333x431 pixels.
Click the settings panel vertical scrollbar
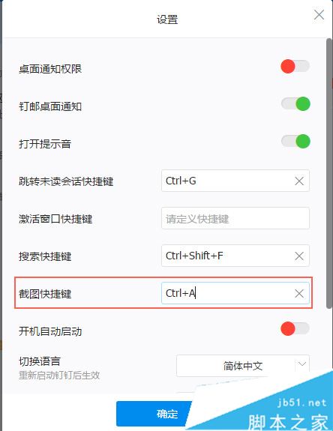[329, 174]
